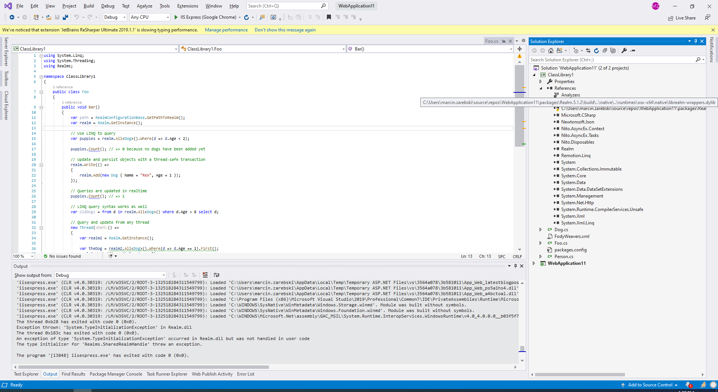Expand the WebApplication11 project node

534,263
